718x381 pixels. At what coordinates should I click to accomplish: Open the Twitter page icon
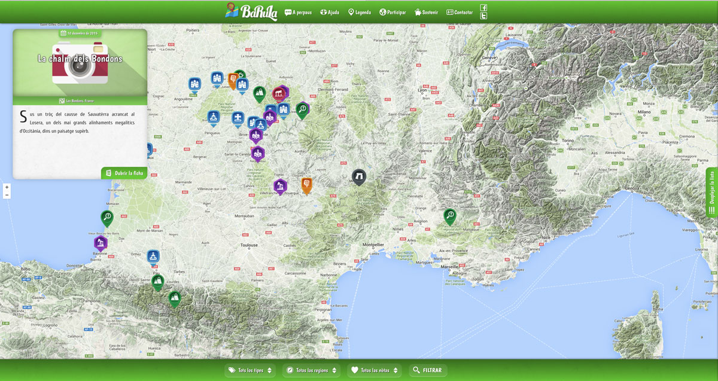pos(484,16)
